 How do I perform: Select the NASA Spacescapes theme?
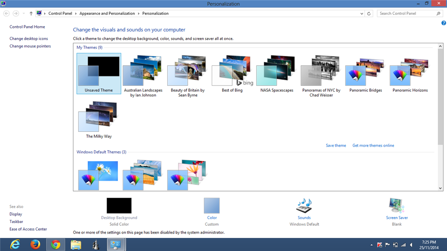(276, 74)
